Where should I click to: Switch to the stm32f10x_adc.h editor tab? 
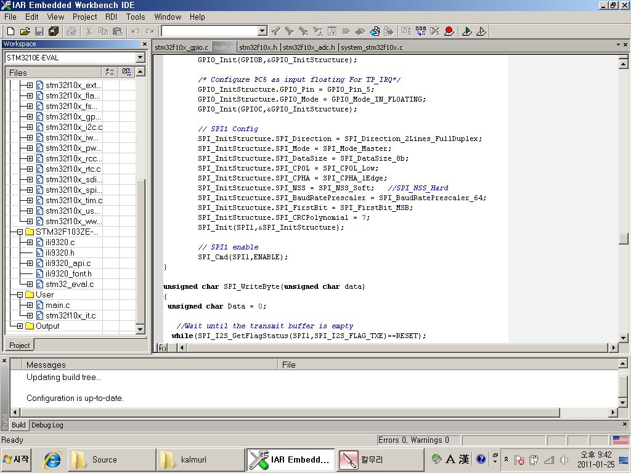click(x=309, y=47)
